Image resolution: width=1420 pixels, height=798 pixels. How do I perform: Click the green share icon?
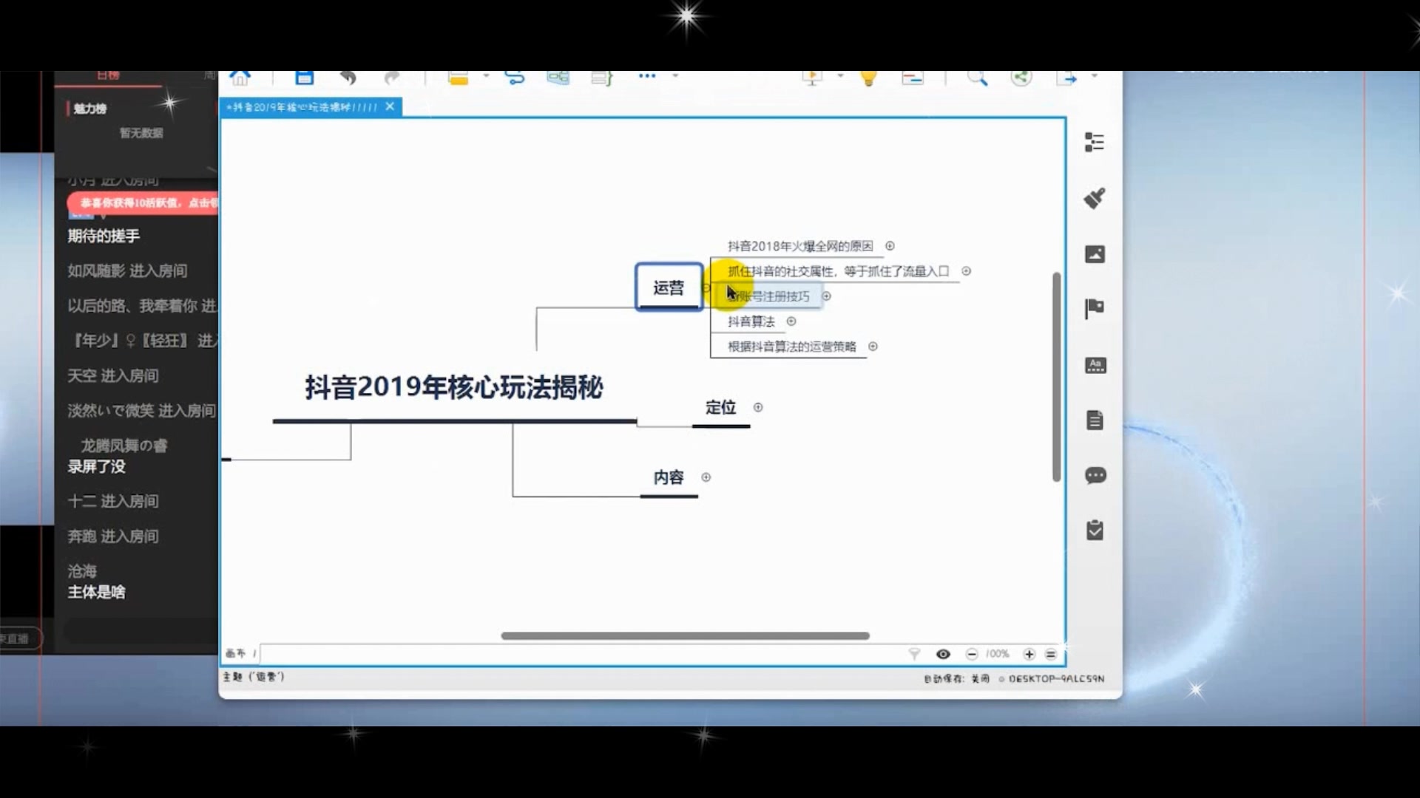(x=1021, y=78)
